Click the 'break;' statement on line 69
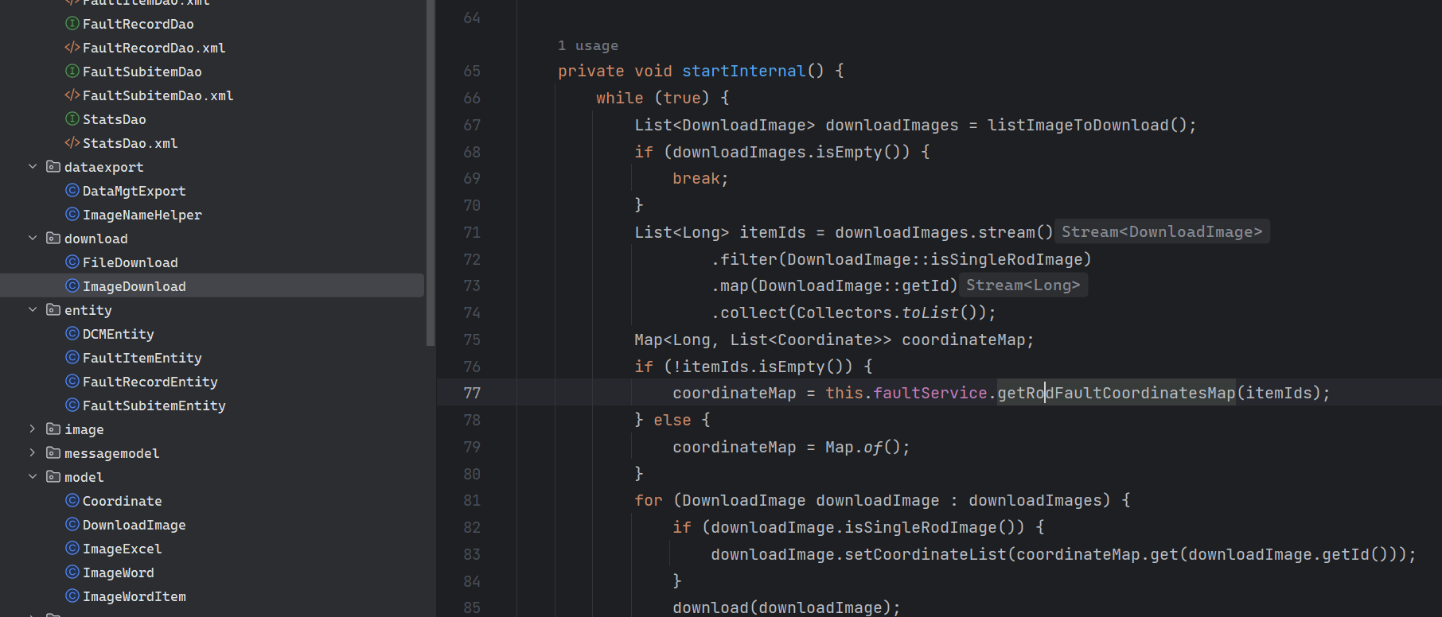 click(700, 178)
